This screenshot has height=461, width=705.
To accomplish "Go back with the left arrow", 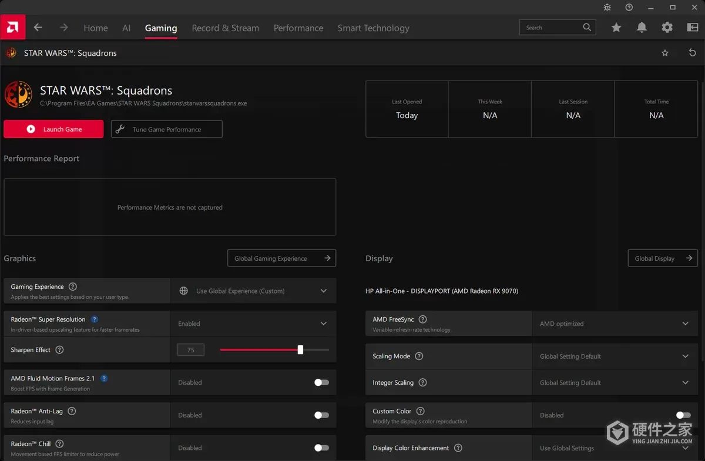I will click(38, 28).
